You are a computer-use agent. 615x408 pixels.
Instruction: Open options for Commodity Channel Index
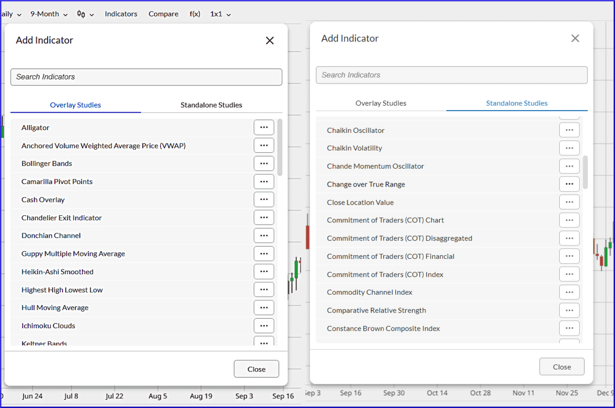[x=569, y=292]
